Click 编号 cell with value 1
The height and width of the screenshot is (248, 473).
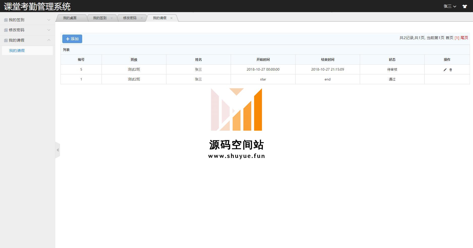81,79
